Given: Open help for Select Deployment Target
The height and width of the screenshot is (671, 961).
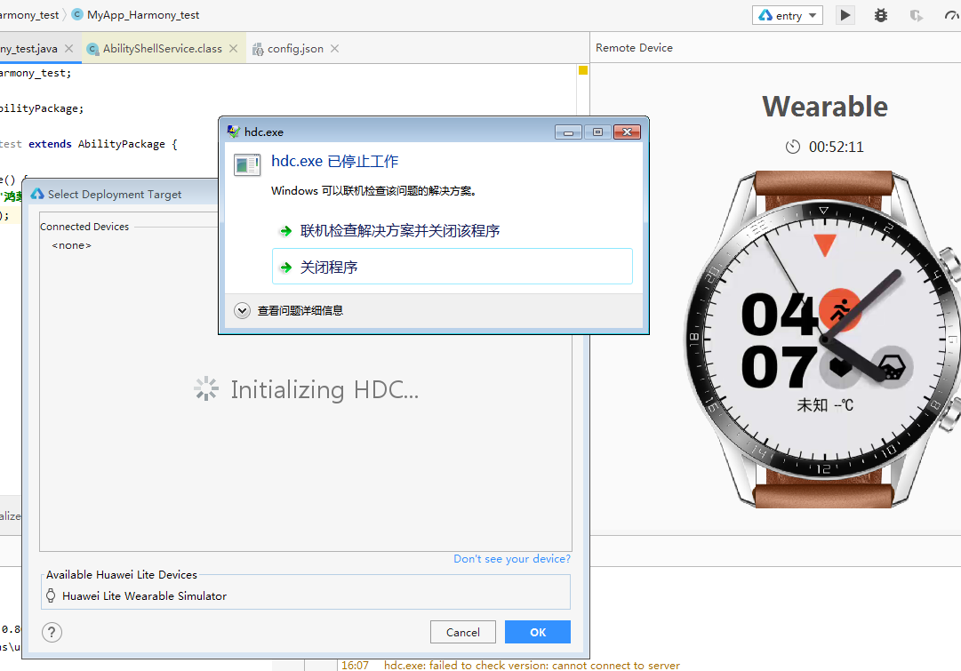Looking at the screenshot, I should (x=52, y=632).
